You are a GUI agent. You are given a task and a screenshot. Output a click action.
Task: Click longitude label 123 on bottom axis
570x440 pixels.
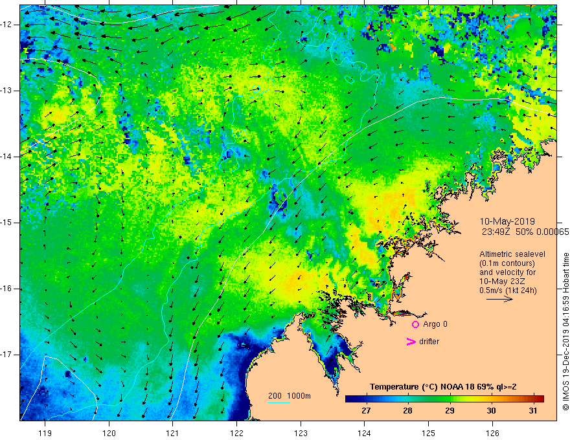click(x=301, y=433)
